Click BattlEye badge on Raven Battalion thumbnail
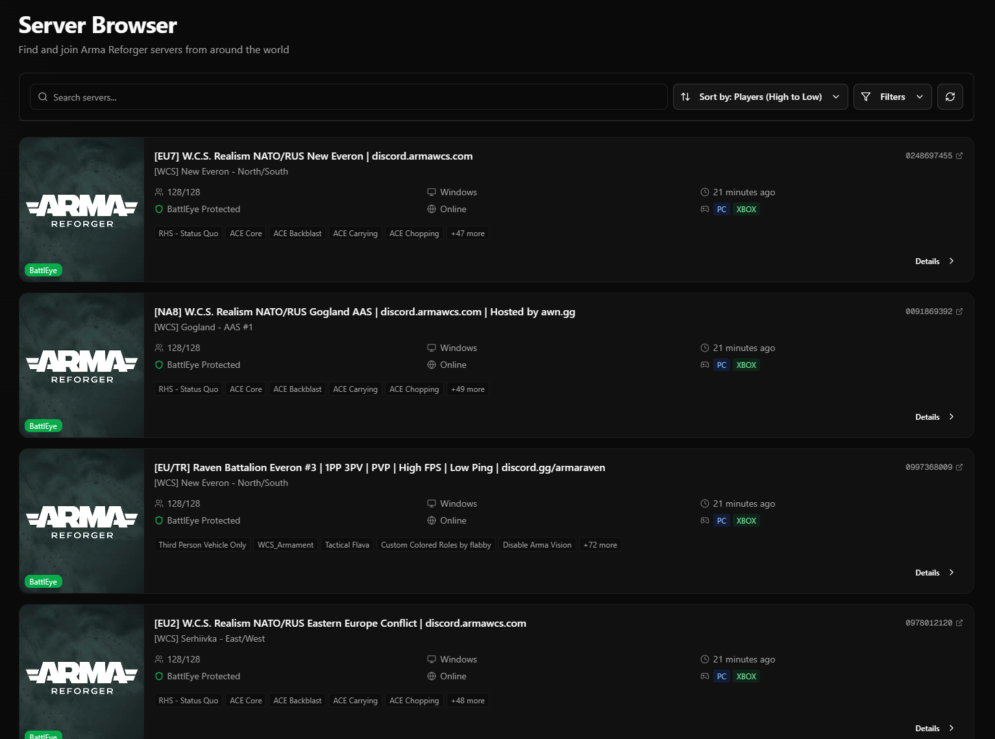Image resolution: width=995 pixels, height=739 pixels. [x=43, y=582]
